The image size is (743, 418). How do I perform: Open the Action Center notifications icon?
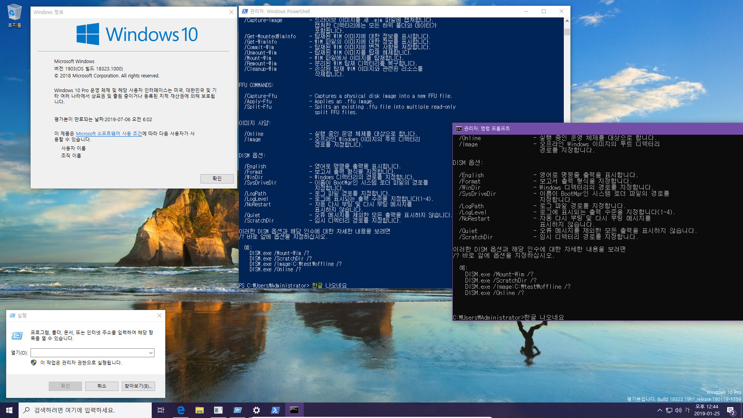click(x=731, y=410)
